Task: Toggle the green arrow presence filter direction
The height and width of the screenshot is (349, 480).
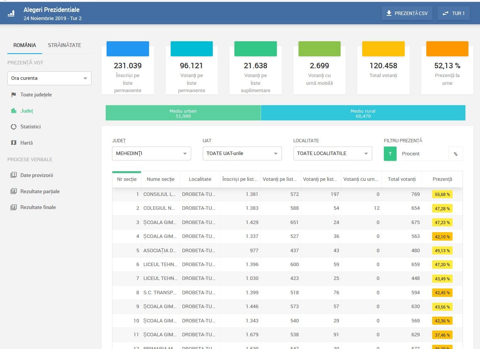Action: [390, 153]
